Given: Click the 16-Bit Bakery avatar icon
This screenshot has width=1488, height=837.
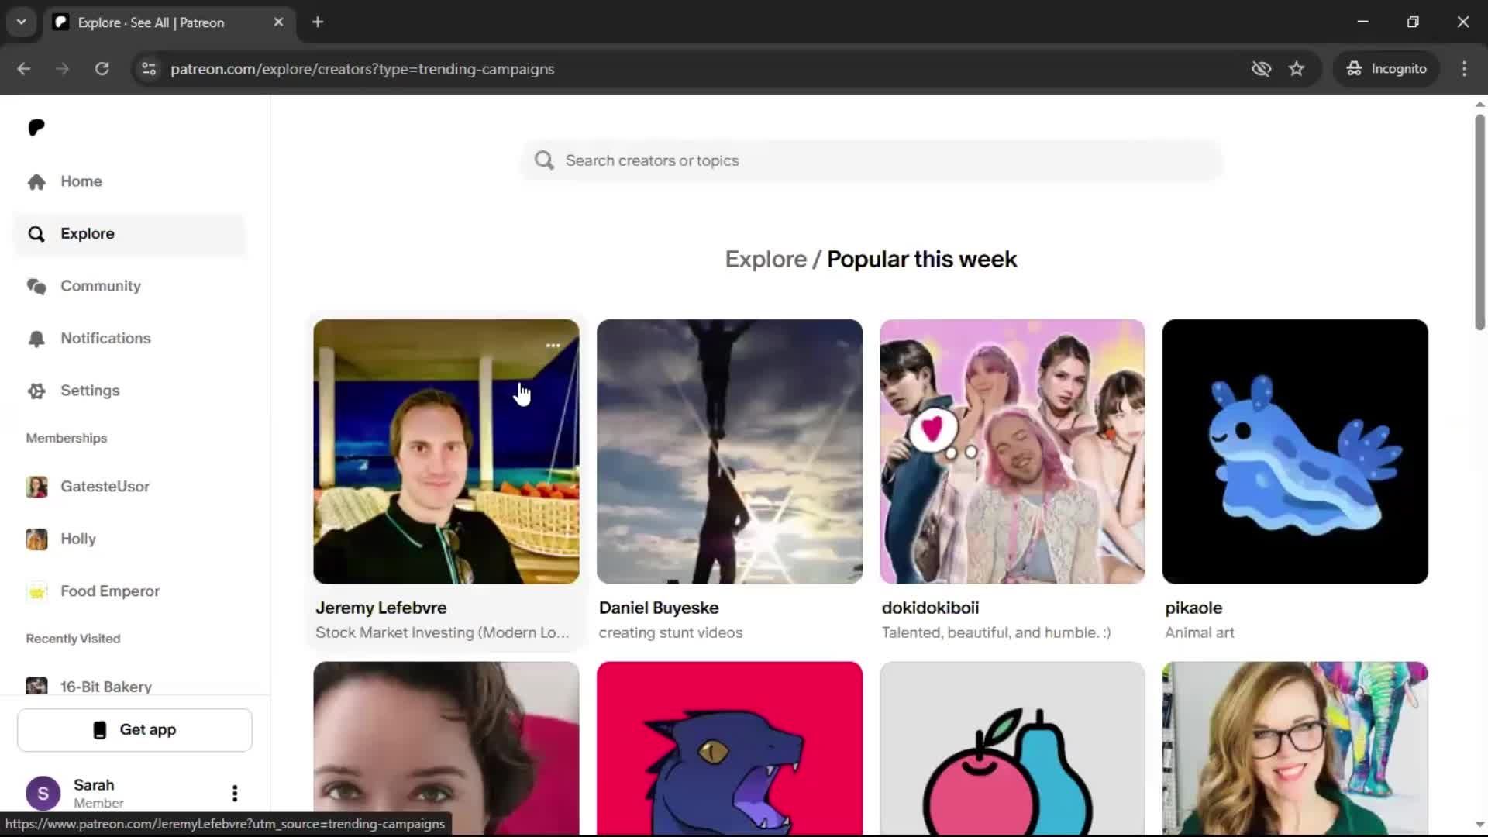Looking at the screenshot, I should 36,686.
